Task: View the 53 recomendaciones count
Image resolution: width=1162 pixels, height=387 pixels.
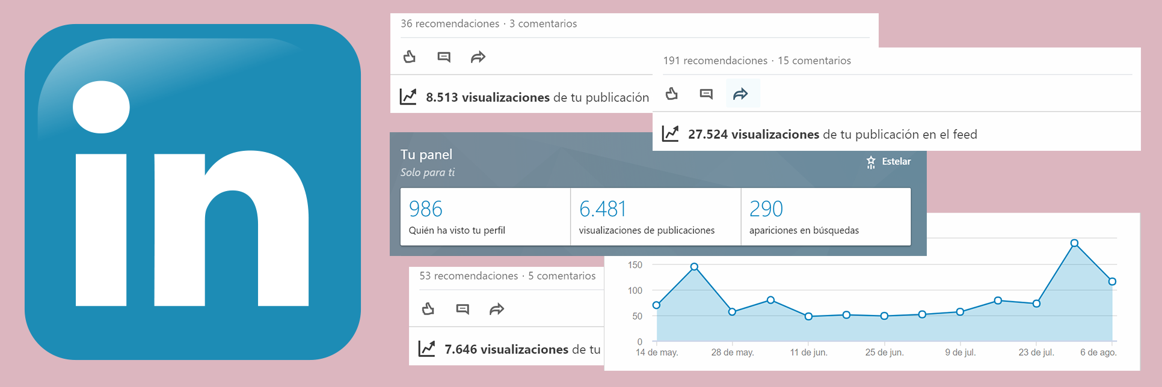Action: tap(469, 276)
